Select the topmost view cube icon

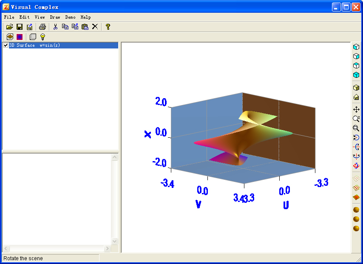point(357,47)
